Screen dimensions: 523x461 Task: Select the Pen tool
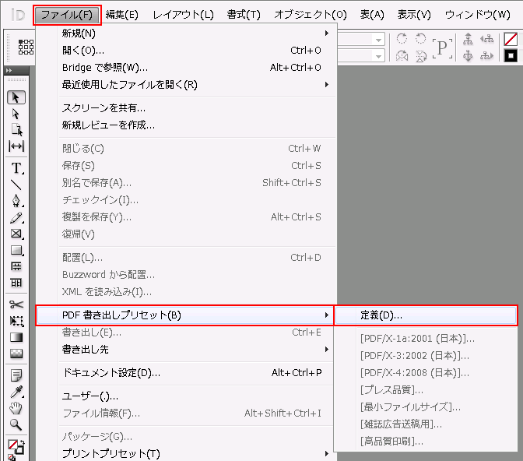pyautogui.click(x=16, y=201)
